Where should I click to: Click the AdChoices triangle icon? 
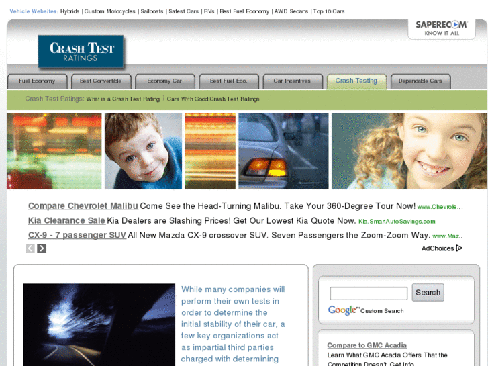[x=459, y=248]
